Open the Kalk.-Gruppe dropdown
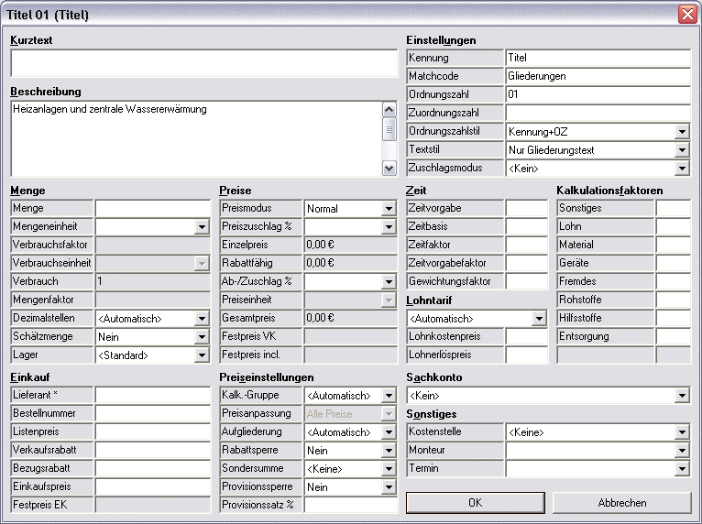Screen dimensions: 702x524 [x=389, y=396]
